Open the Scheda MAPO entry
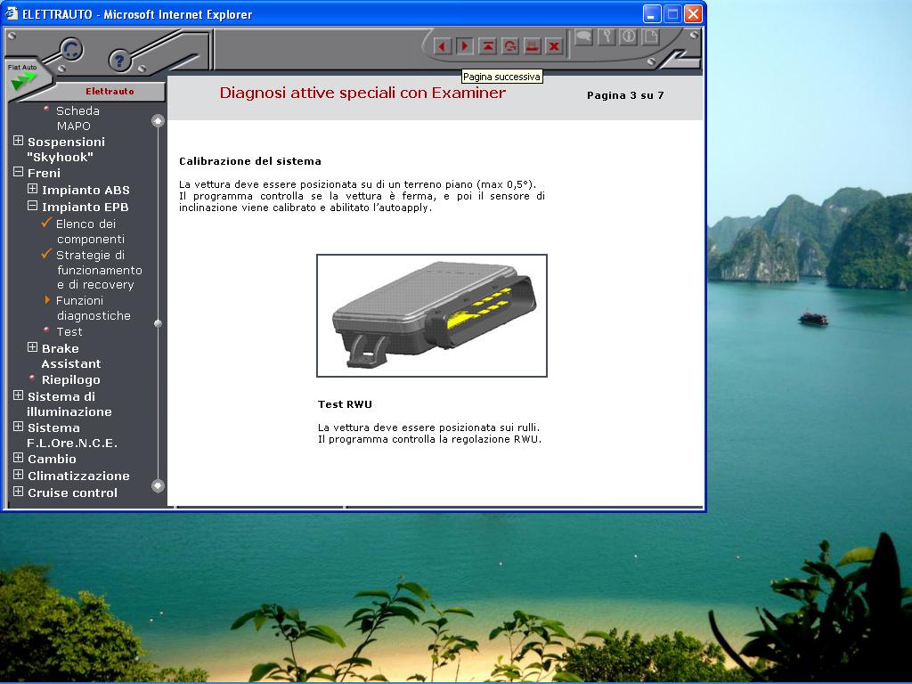Viewport: 912px width, 684px height. click(77, 118)
